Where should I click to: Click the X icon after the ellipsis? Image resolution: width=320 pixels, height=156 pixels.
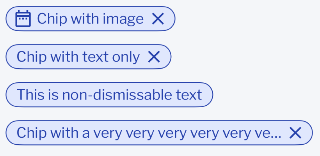(x=295, y=133)
